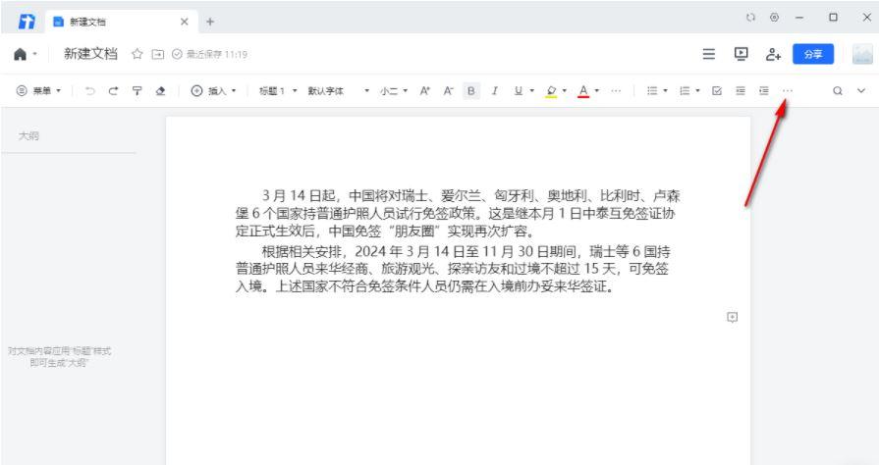Expand the 标题 1 style dropdown
Image resolution: width=879 pixels, height=465 pixels.
pos(278,91)
